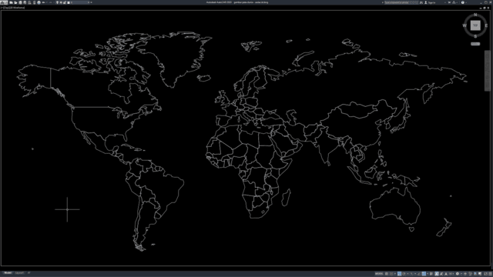
Task: Expand the Workspace Switching arrow
Action: [461, 274]
